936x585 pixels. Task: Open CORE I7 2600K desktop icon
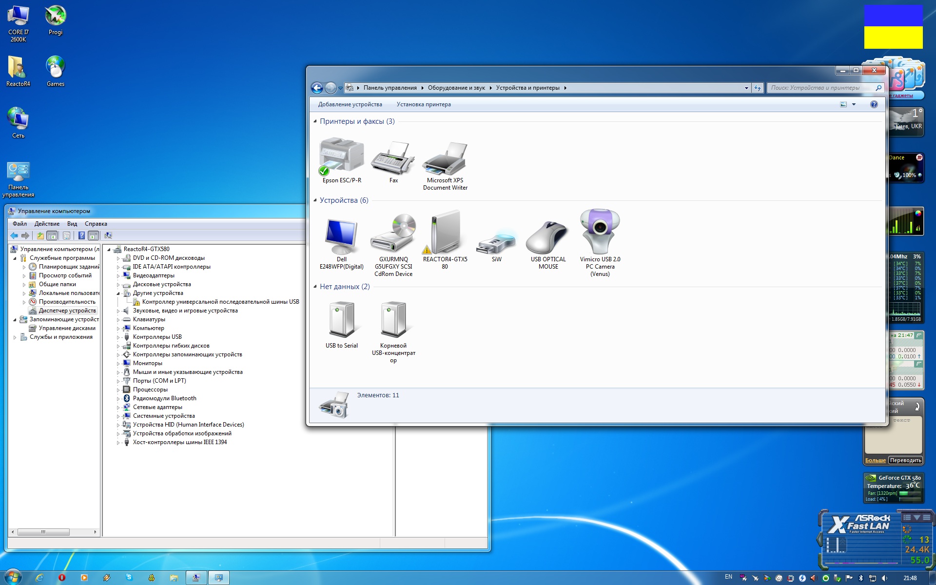pos(19,23)
